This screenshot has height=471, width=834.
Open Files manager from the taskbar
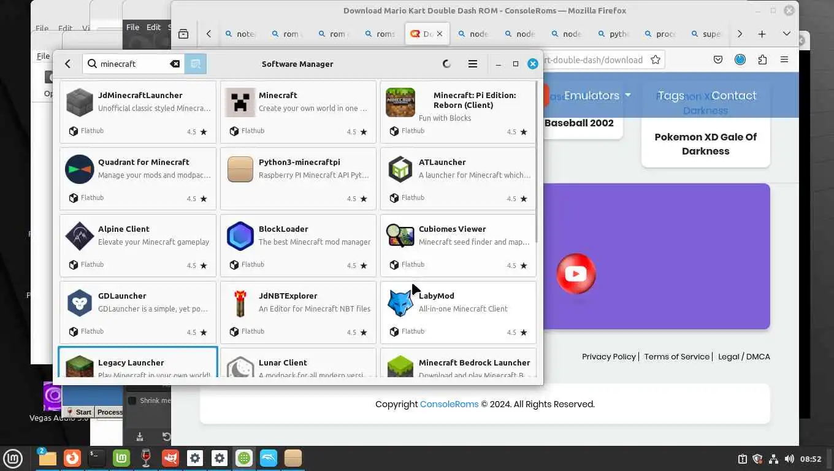pyautogui.click(x=47, y=458)
